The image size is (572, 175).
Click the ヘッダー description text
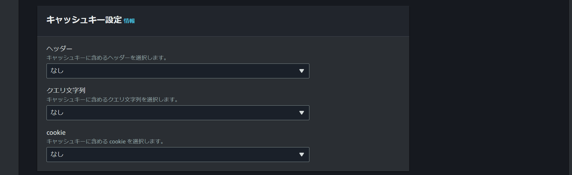click(107, 58)
